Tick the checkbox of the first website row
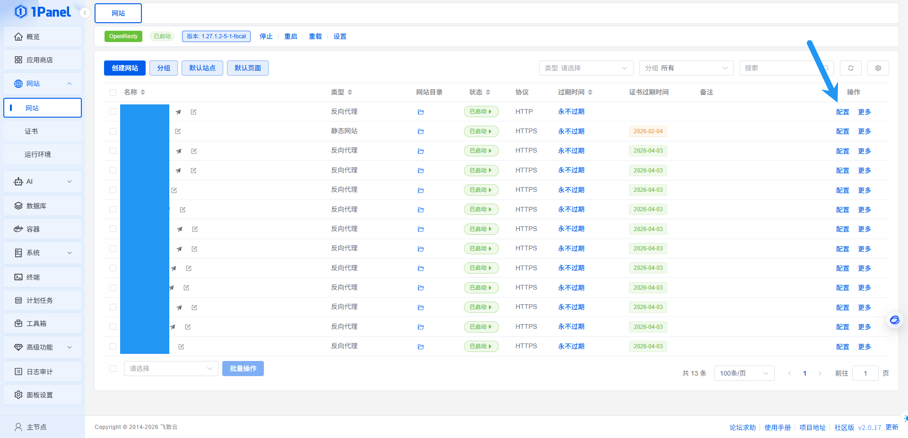Screen dimensions: 908x438 (x=113, y=112)
